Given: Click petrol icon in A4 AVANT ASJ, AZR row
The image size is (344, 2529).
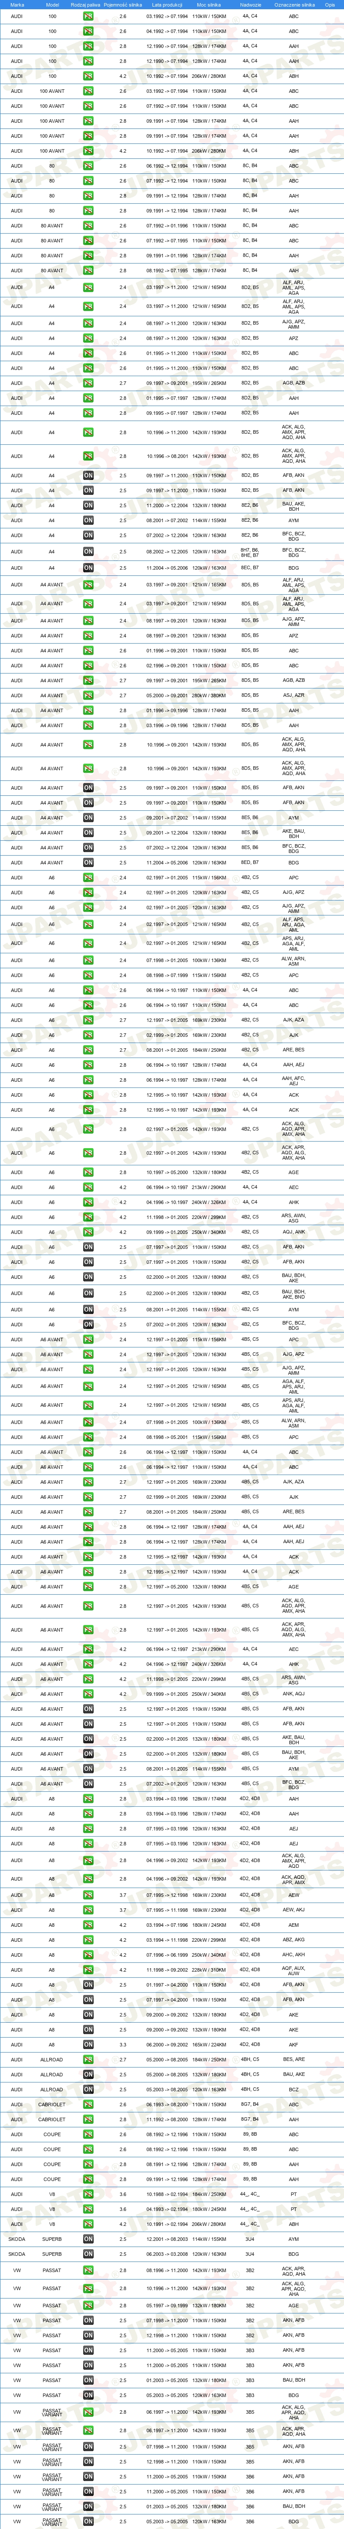Looking at the screenshot, I should pyautogui.click(x=88, y=695).
